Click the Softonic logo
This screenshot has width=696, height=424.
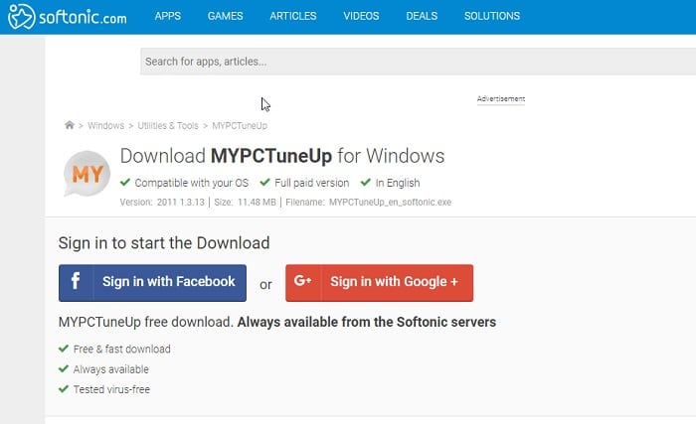coord(68,17)
